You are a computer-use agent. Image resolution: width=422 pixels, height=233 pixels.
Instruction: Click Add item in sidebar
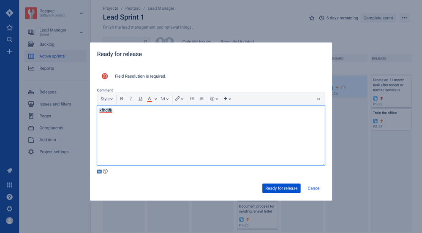pyautogui.click(x=55, y=140)
